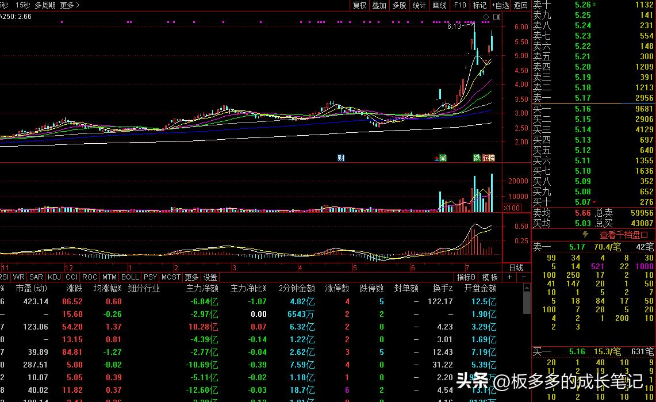Screen dimensions: 656x402
Task: Add stock to watchlist via +自选
Action: (x=500, y=5)
